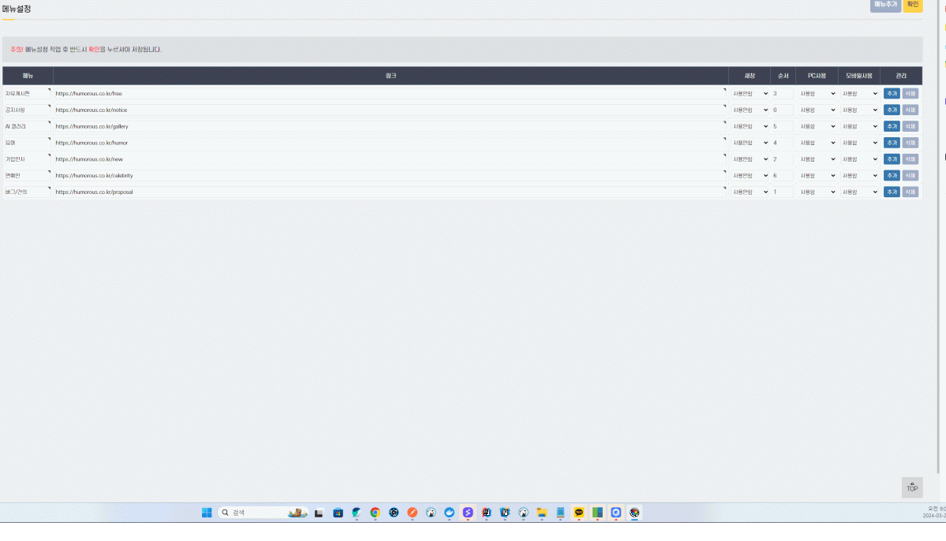Click 추가 in the 가입인사 row
Screen dimensions: 946x541
(892, 159)
